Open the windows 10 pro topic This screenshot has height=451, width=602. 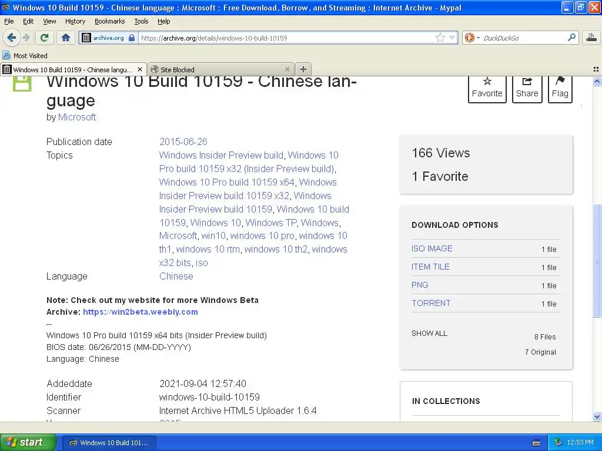[x=262, y=235]
